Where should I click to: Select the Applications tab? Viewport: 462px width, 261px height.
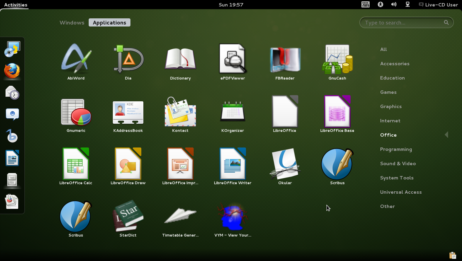109,23
